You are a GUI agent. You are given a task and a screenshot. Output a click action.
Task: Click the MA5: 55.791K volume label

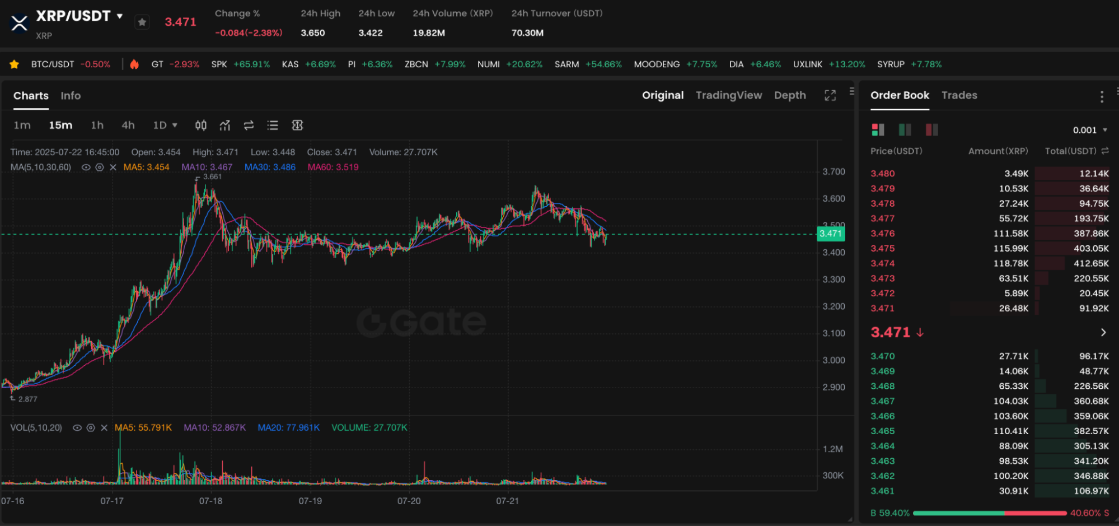143,428
